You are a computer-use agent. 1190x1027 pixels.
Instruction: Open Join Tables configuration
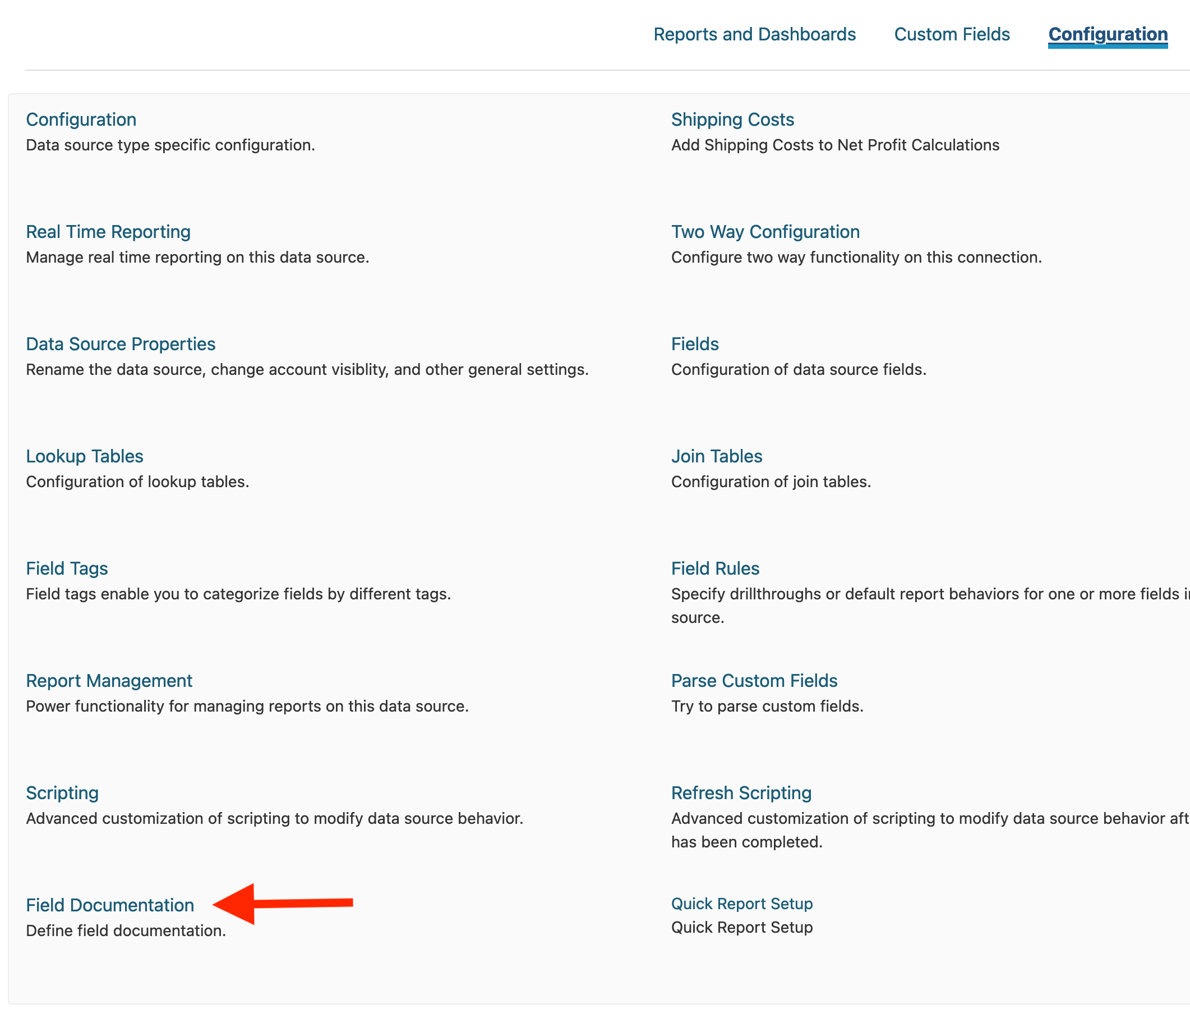(x=717, y=456)
